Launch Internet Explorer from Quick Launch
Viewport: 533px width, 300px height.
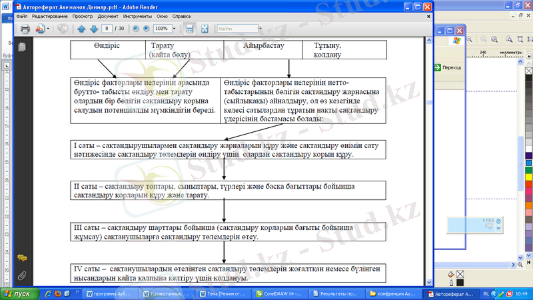[x=48, y=293]
